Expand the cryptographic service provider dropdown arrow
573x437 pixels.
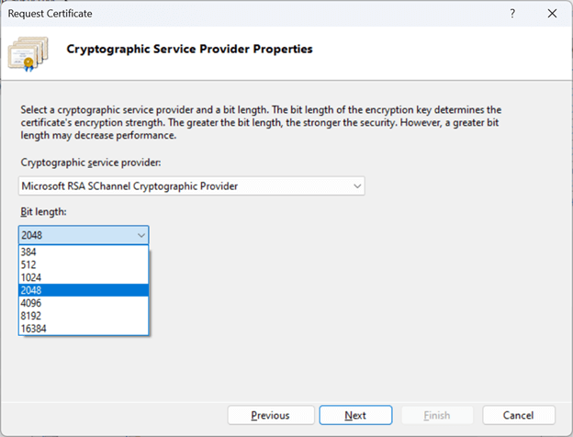[x=357, y=186]
